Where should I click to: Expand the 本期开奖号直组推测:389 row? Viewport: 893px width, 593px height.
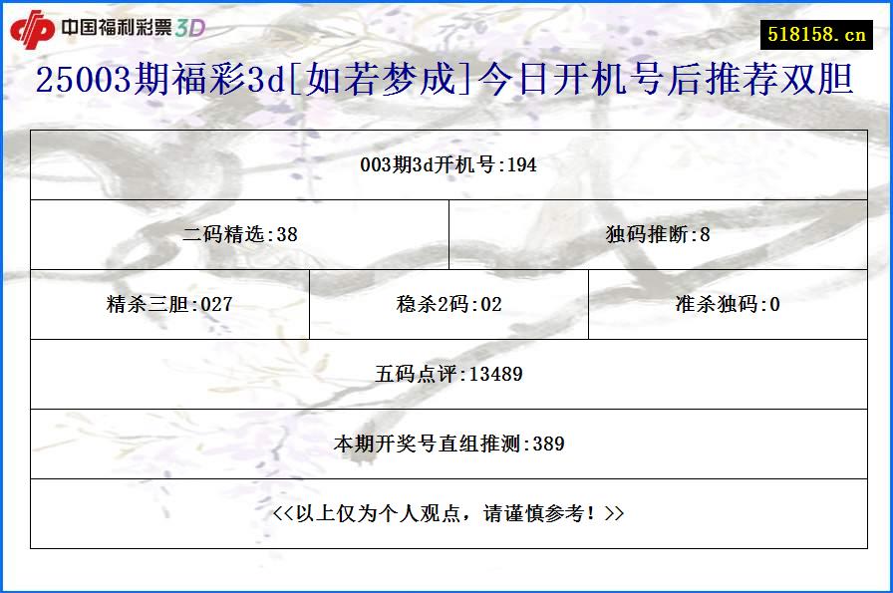446,445
